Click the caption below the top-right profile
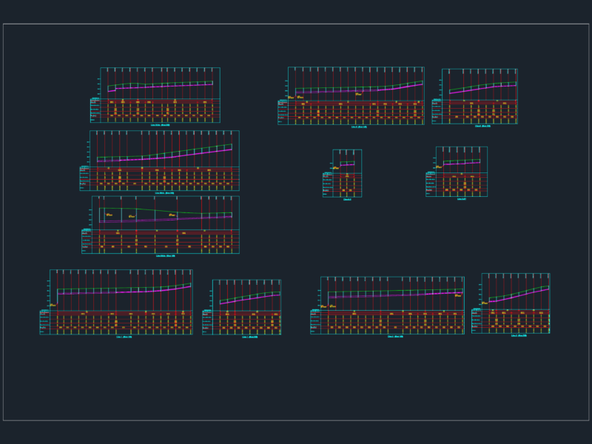592x444 pixels. click(x=482, y=126)
